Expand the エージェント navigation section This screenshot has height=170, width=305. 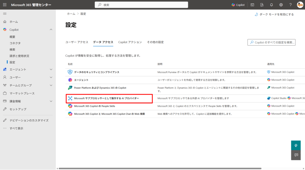point(51,70)
